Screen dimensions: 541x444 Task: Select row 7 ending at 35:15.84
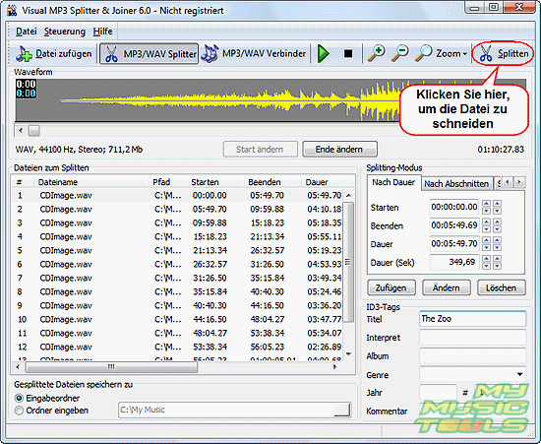178,278
